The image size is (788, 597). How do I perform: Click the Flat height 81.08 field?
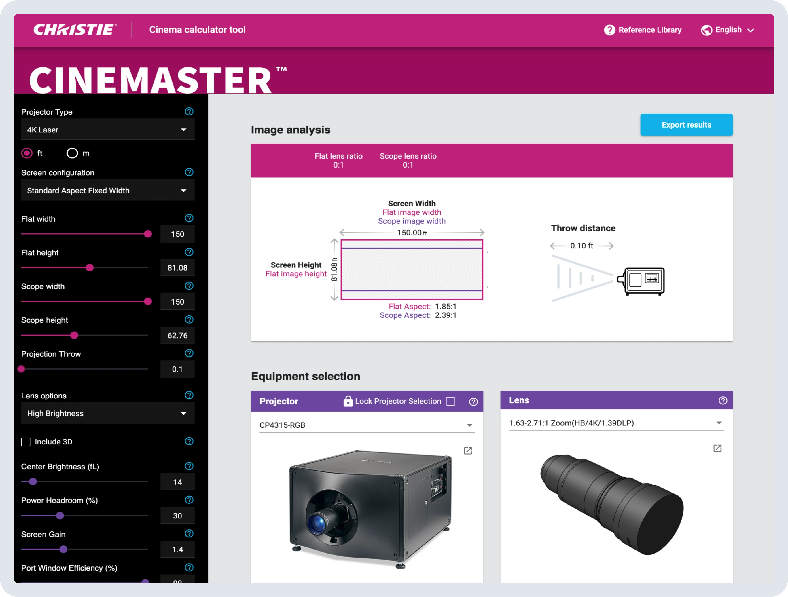(177, 268)
